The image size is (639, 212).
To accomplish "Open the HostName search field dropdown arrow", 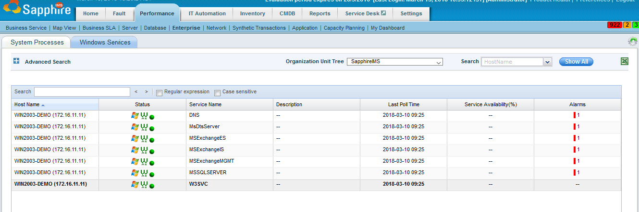I will (547, 62).
